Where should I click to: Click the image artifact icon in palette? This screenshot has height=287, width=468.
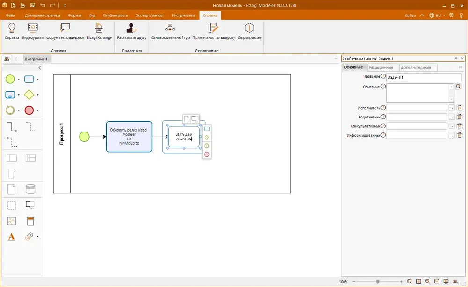tap(12, 221)
